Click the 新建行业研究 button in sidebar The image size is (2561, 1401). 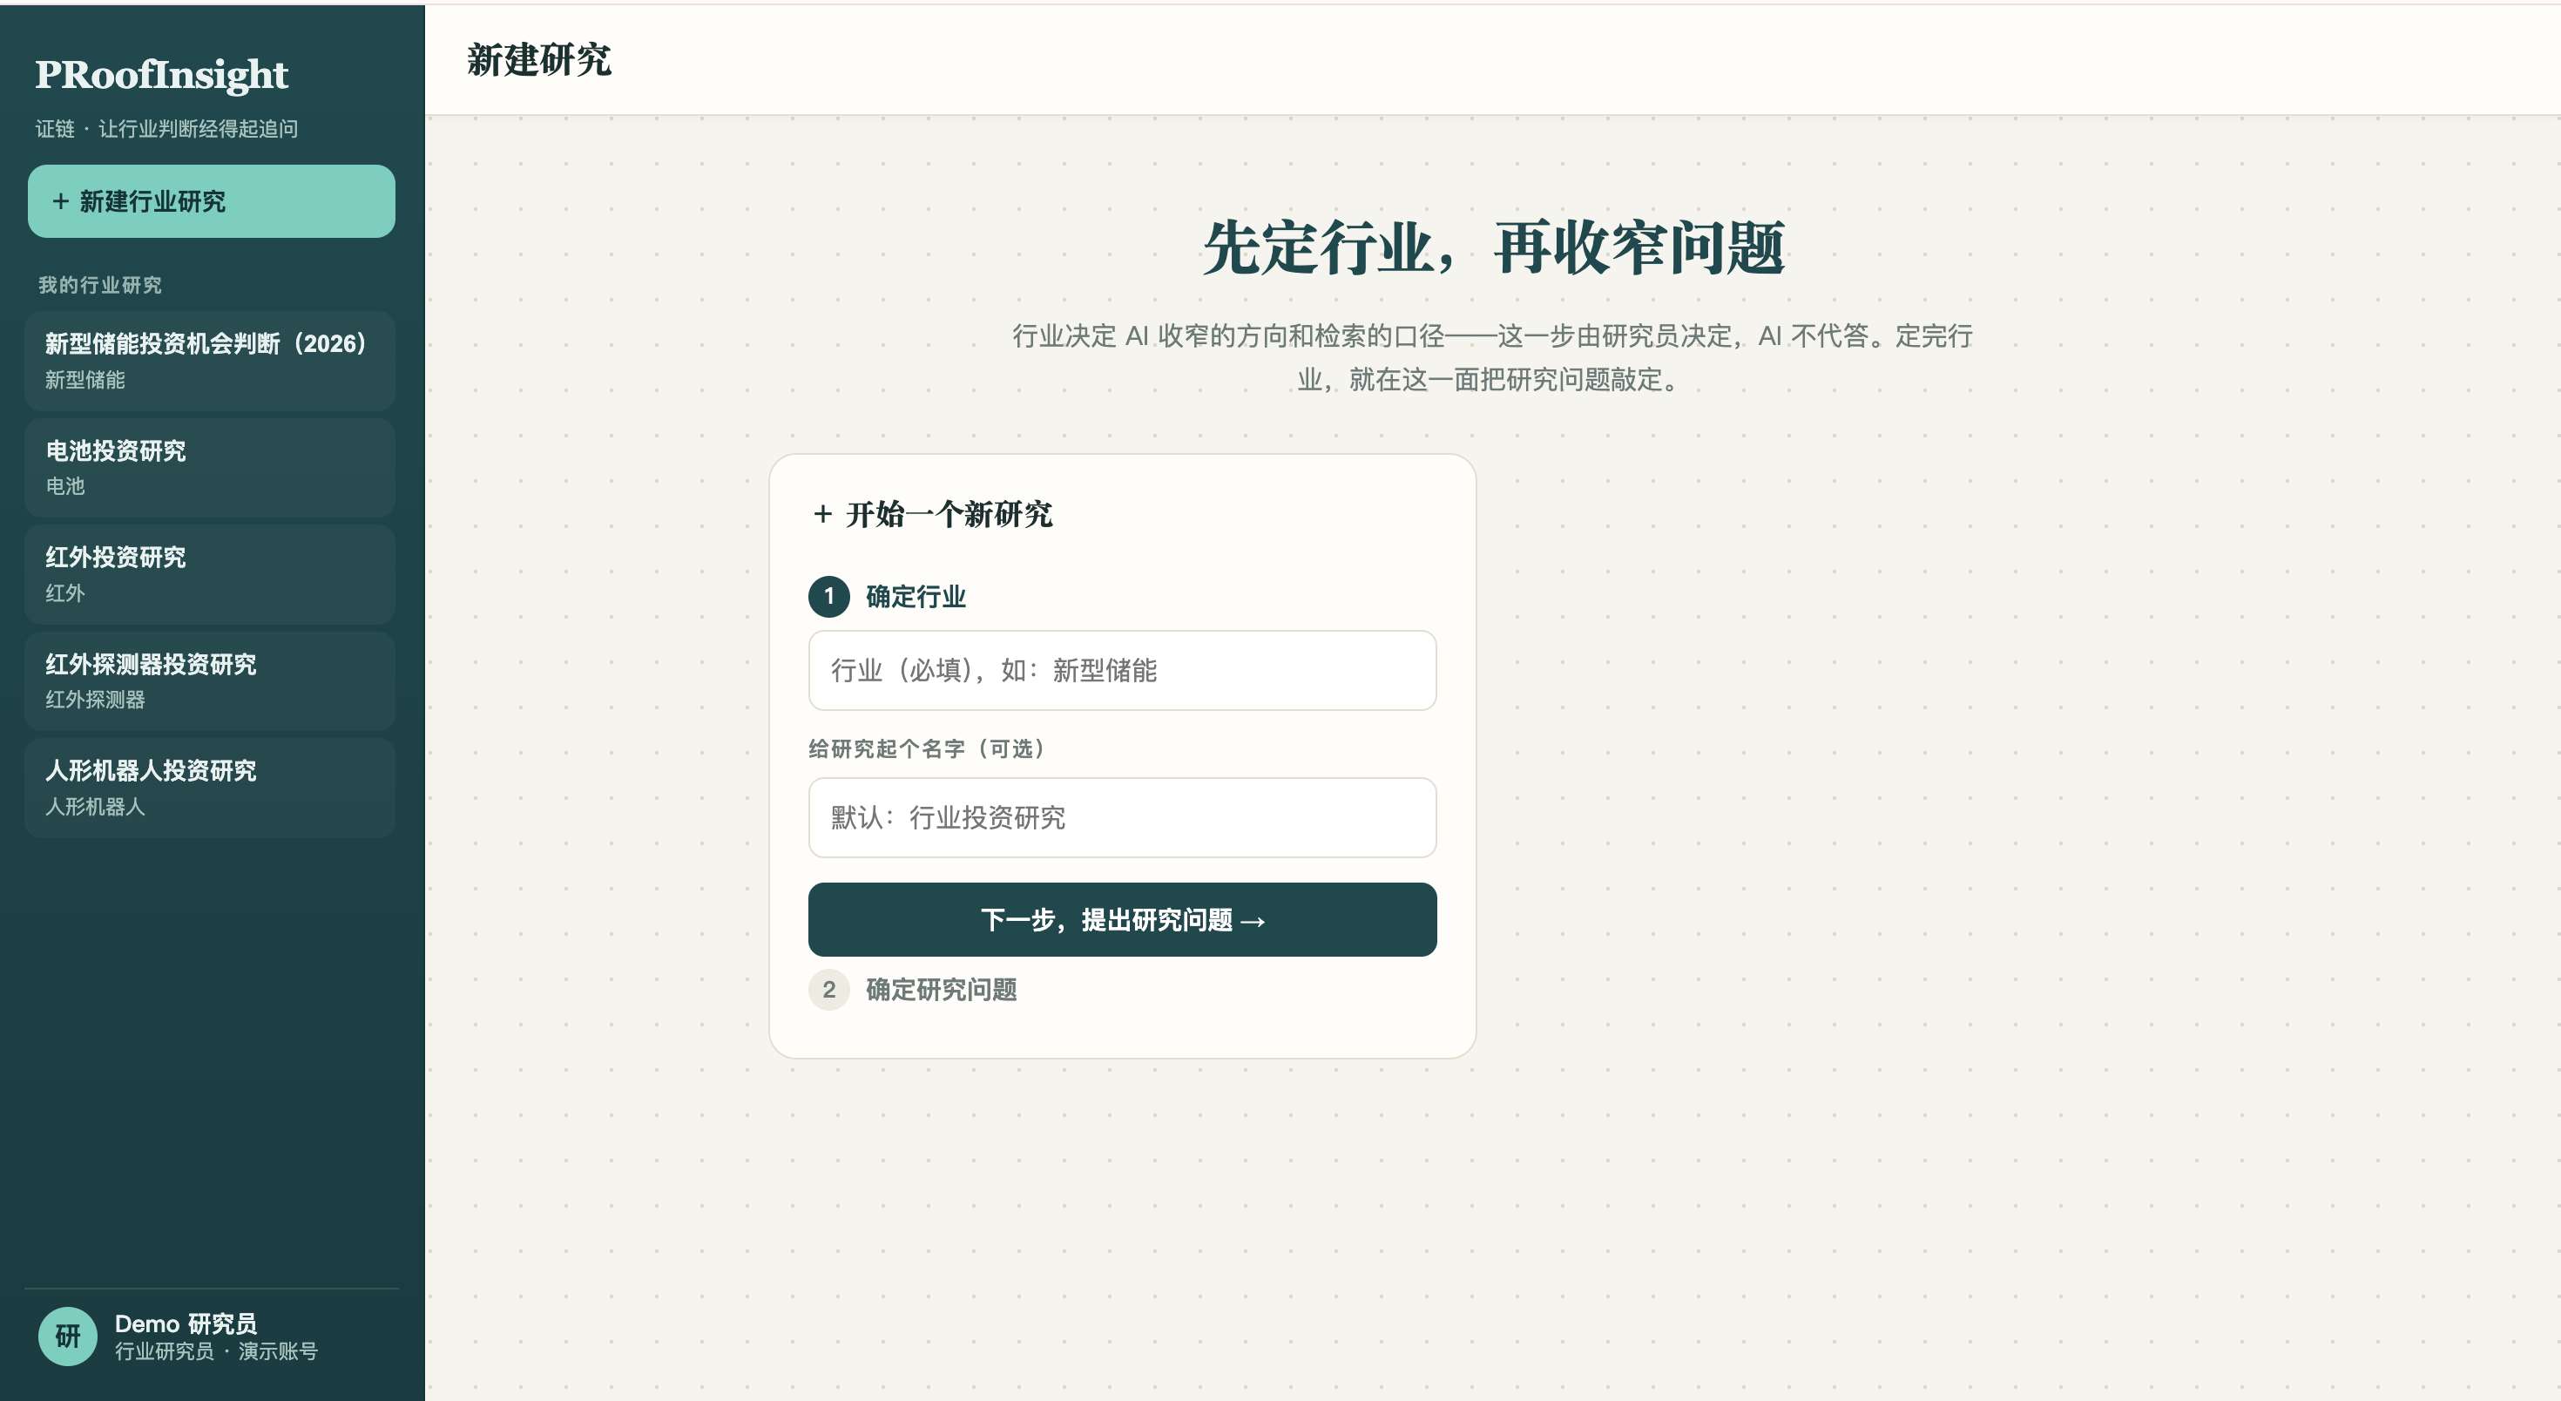(211, 201)
